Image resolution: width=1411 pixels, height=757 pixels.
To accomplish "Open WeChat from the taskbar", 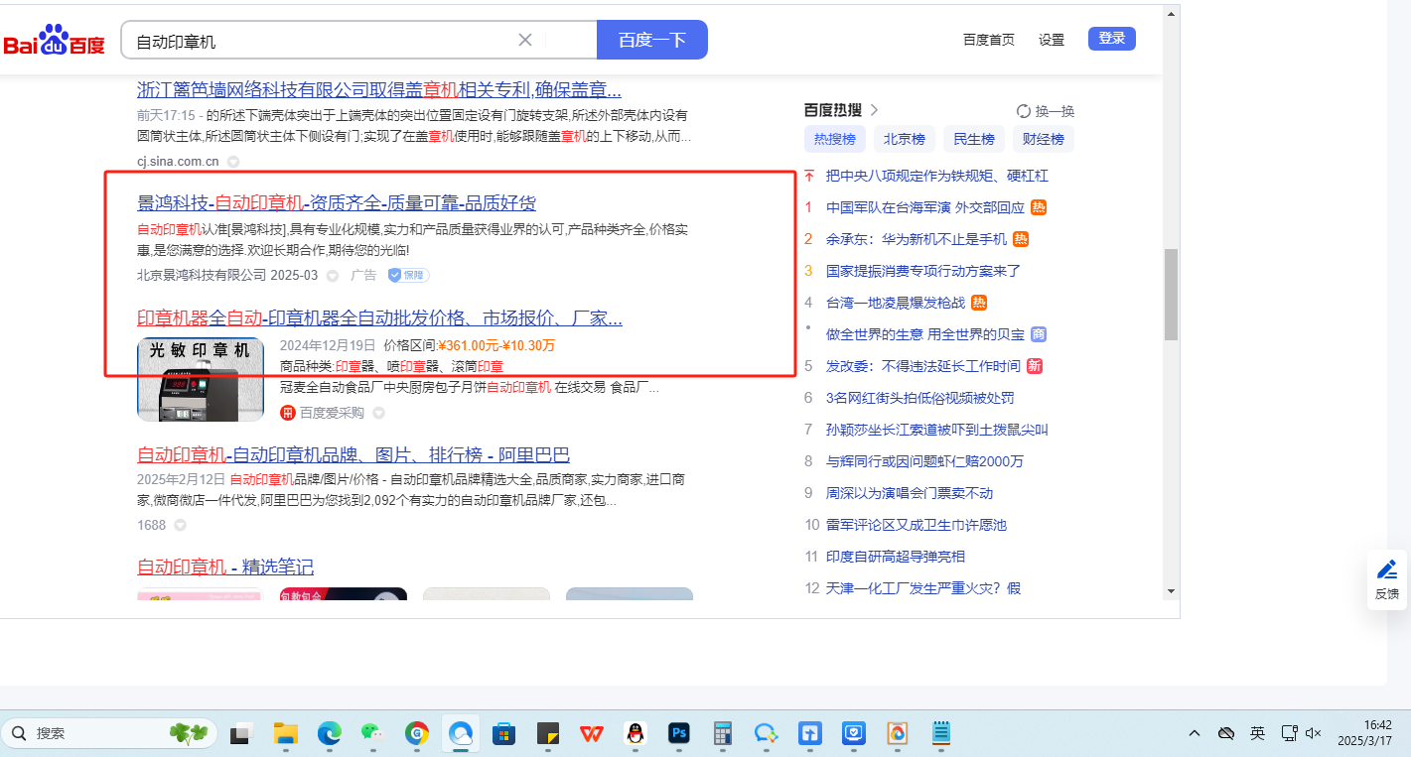I will click(371, 733).
